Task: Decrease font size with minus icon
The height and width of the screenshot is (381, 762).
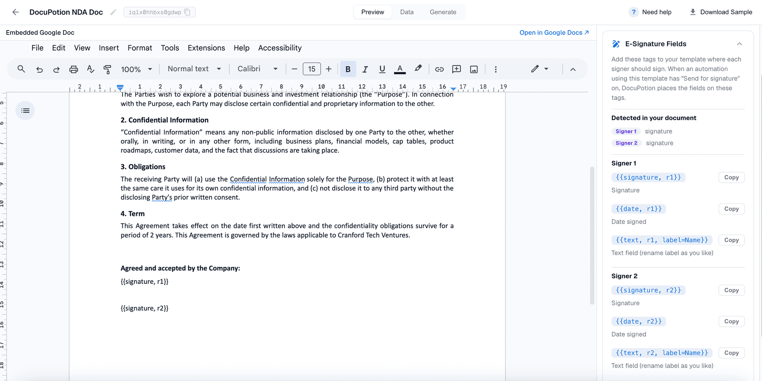Action: (x=294, y=69)
